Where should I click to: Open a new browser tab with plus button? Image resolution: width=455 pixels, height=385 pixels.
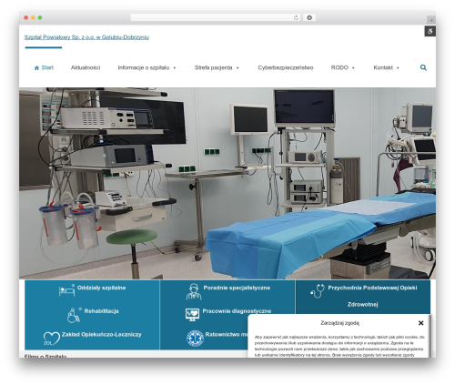point(431,20)
